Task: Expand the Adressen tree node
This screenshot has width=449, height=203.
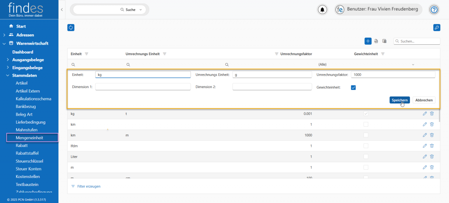Action: pyautogui.click(x=4, y=35)
